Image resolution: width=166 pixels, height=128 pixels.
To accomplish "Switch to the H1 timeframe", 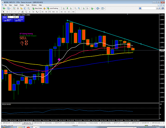I will point(57,12).
